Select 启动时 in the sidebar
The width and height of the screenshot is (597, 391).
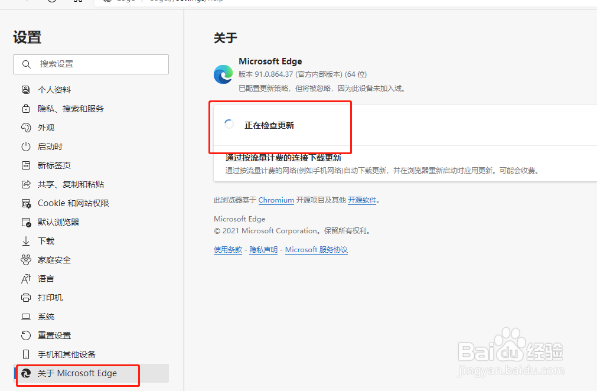pyautogui.click(x=91, y=146)
